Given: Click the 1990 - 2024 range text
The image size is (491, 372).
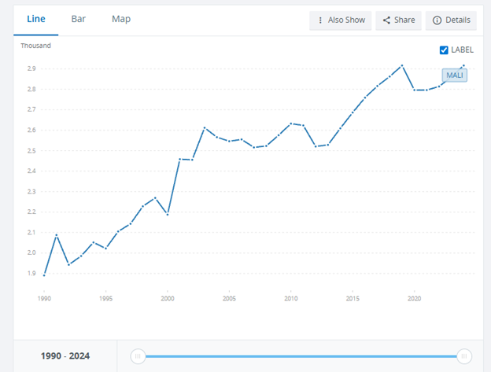Looking at the screenshot, I should point(65,355).
